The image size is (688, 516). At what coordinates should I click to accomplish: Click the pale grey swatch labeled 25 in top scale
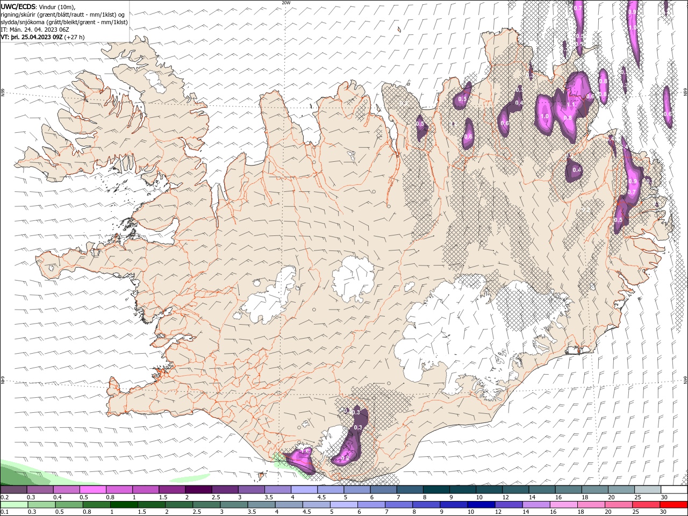click(648, 490)
